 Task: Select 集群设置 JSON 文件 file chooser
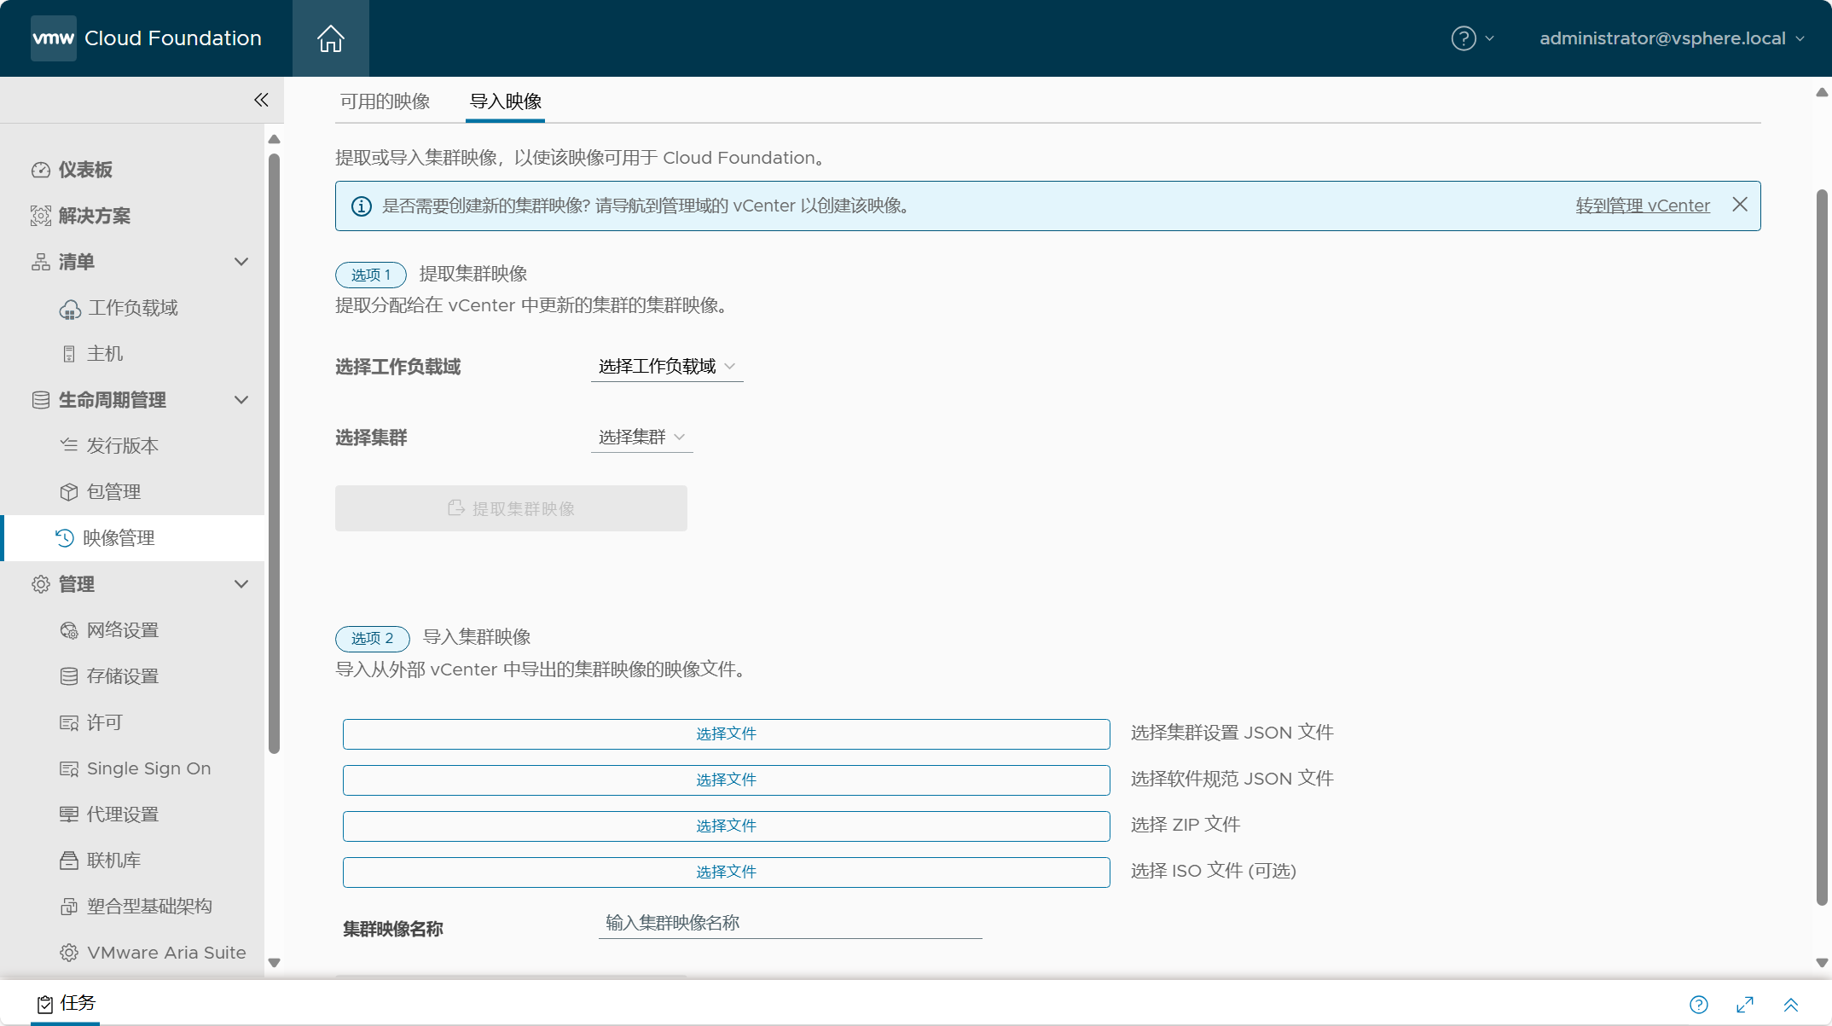coord(726,733)
